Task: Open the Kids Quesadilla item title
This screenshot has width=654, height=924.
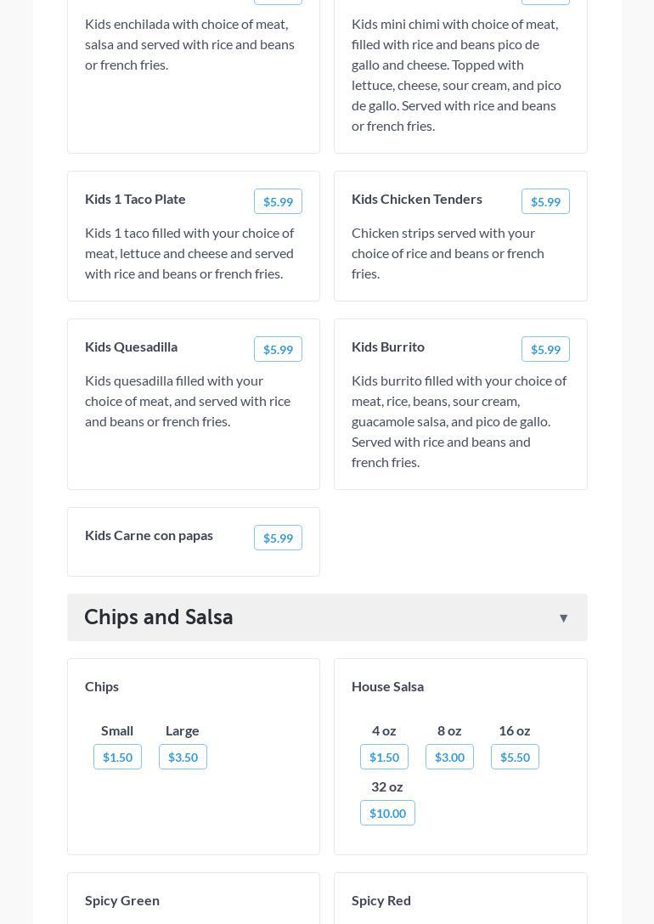Action: pyautogui.click(x=132, y=346)
